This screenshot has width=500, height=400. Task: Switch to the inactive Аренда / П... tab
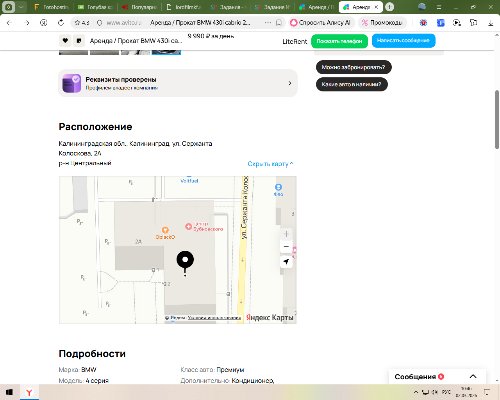[x=316, y=7]
